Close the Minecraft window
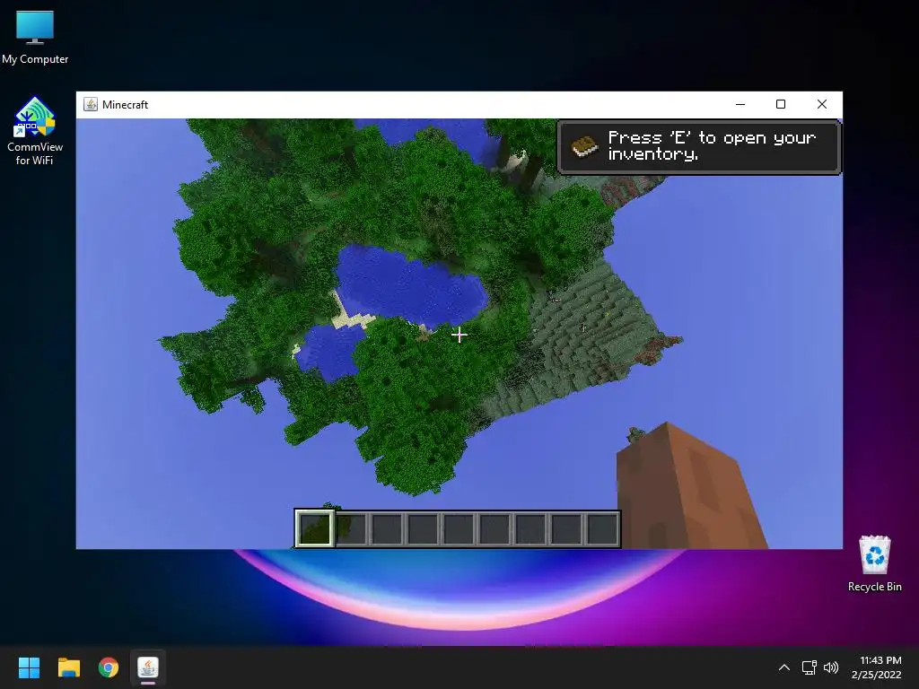 coord(822,104)
